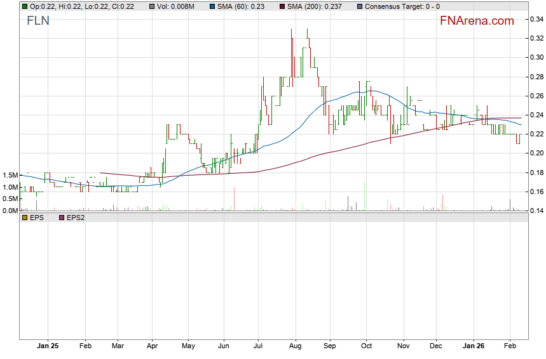Click the Oct x-axis label
This screenshot has height=359, width=546.
pyautogui.click(x=367, y=346)
